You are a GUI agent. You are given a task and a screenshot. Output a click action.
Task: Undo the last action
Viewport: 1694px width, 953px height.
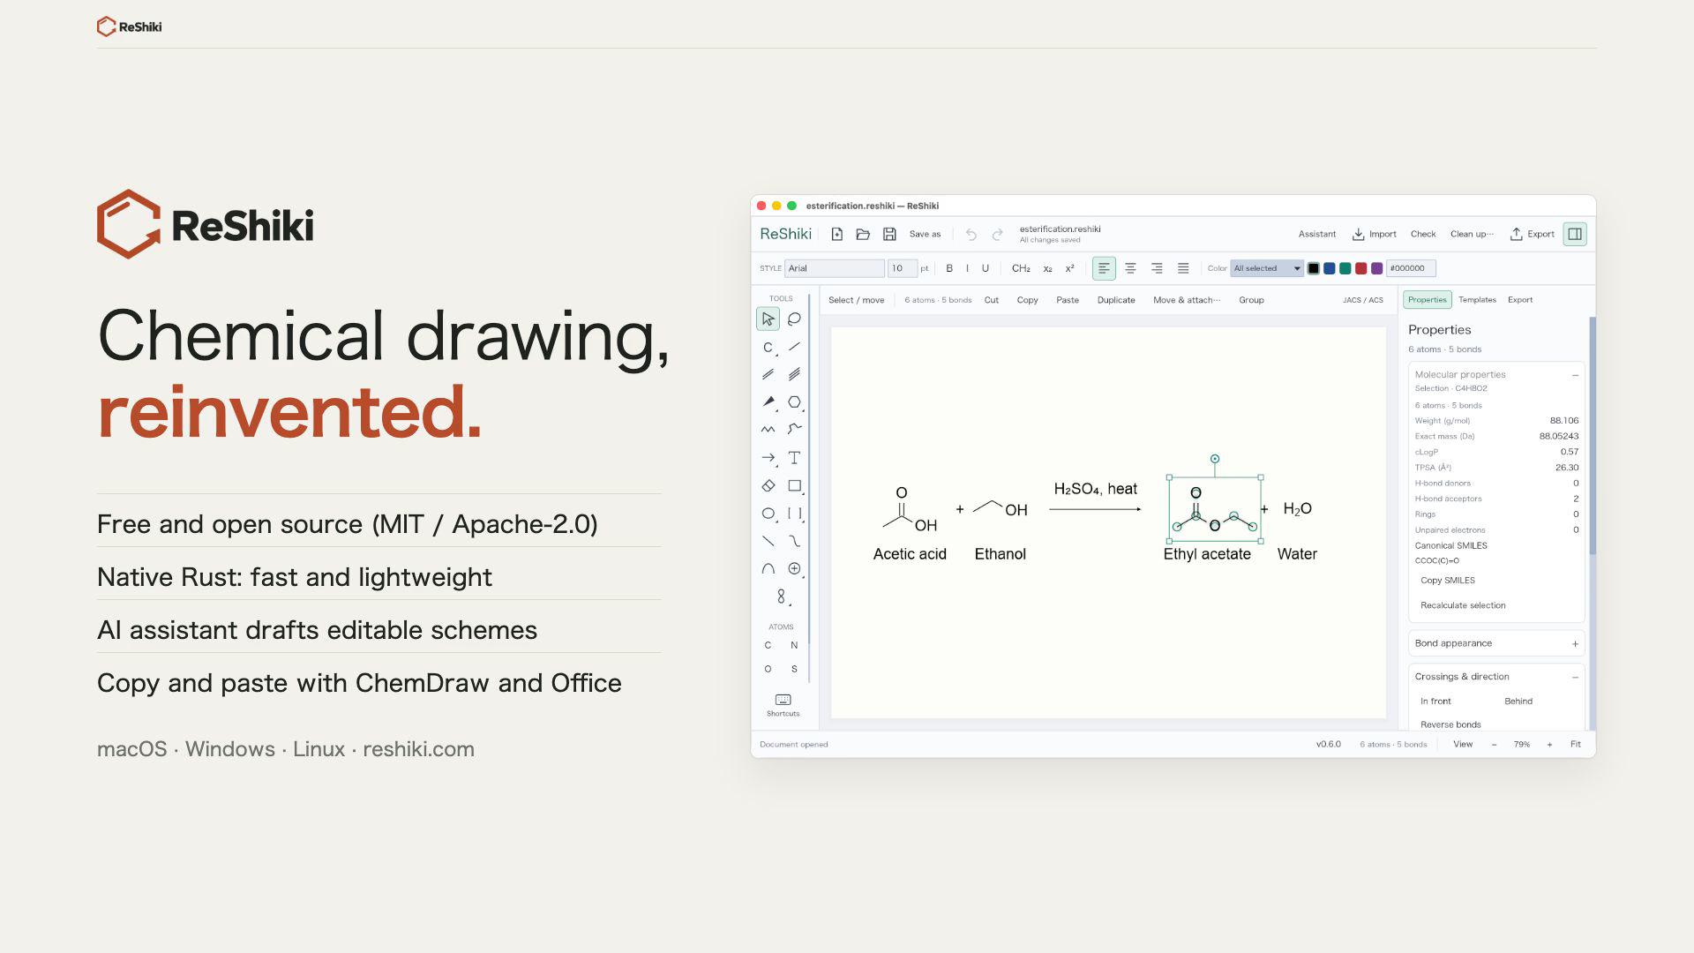point(971,234)
